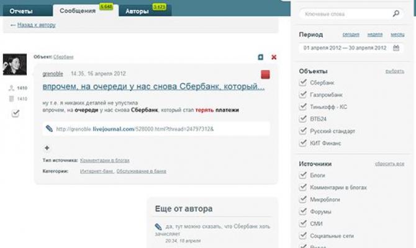The height and width of the screenshot is (248, 416).
Task: Click the green counter badge on Сообщения tab
Action: click(x=106, y=7)
